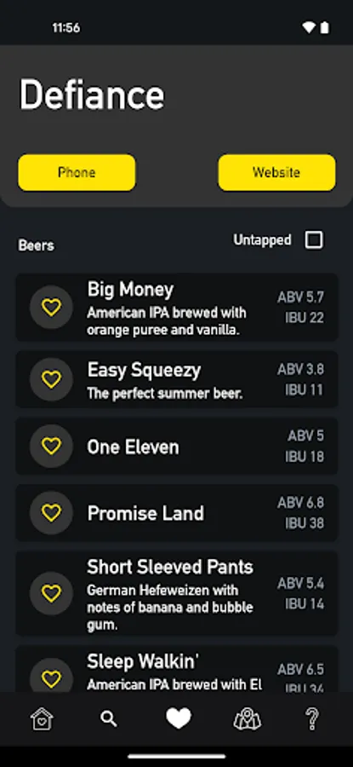The image size is (353, 767).
Task: Select the One Eleven beer name
Action: [x=133, y=447]
